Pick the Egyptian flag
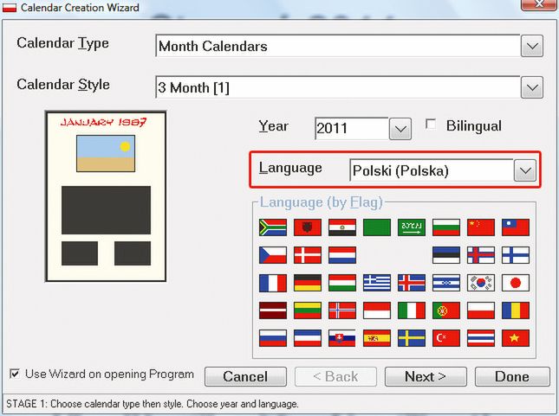 (x=341, y=227)
